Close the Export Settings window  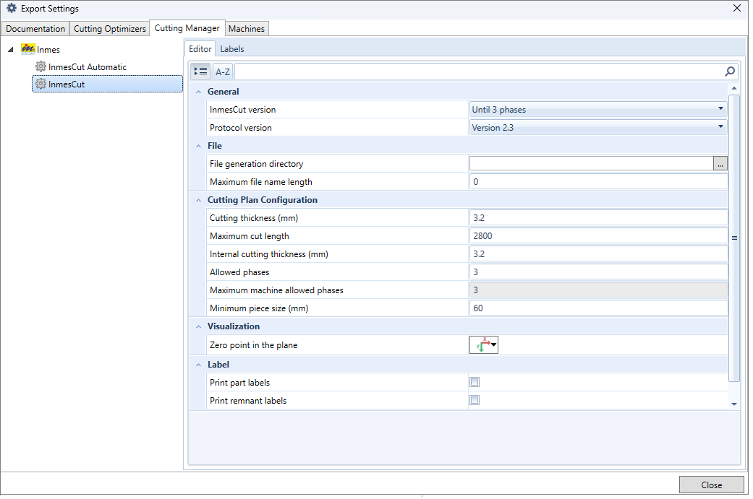point(736,8)
